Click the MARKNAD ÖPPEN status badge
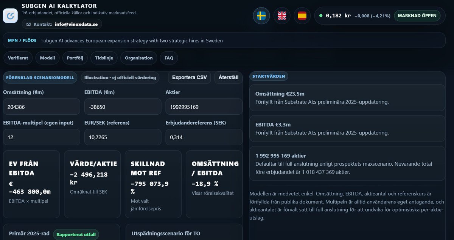454x240 pixels. pyautogui.click(x=417, y=16)
